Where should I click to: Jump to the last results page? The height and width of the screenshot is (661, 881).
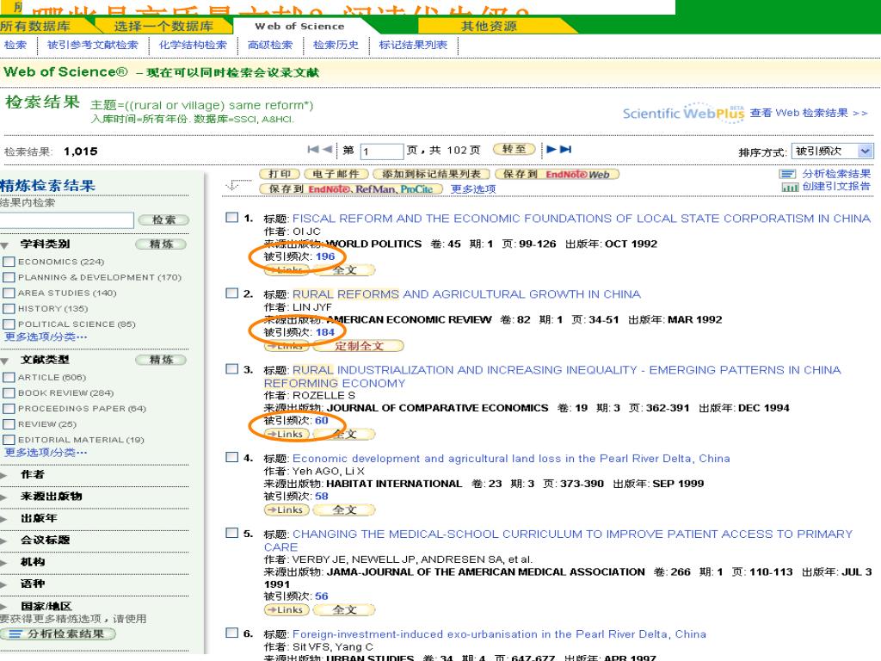566,150
